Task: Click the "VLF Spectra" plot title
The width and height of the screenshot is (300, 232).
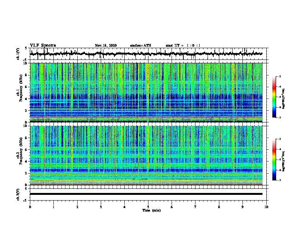Action: (43, 45)
